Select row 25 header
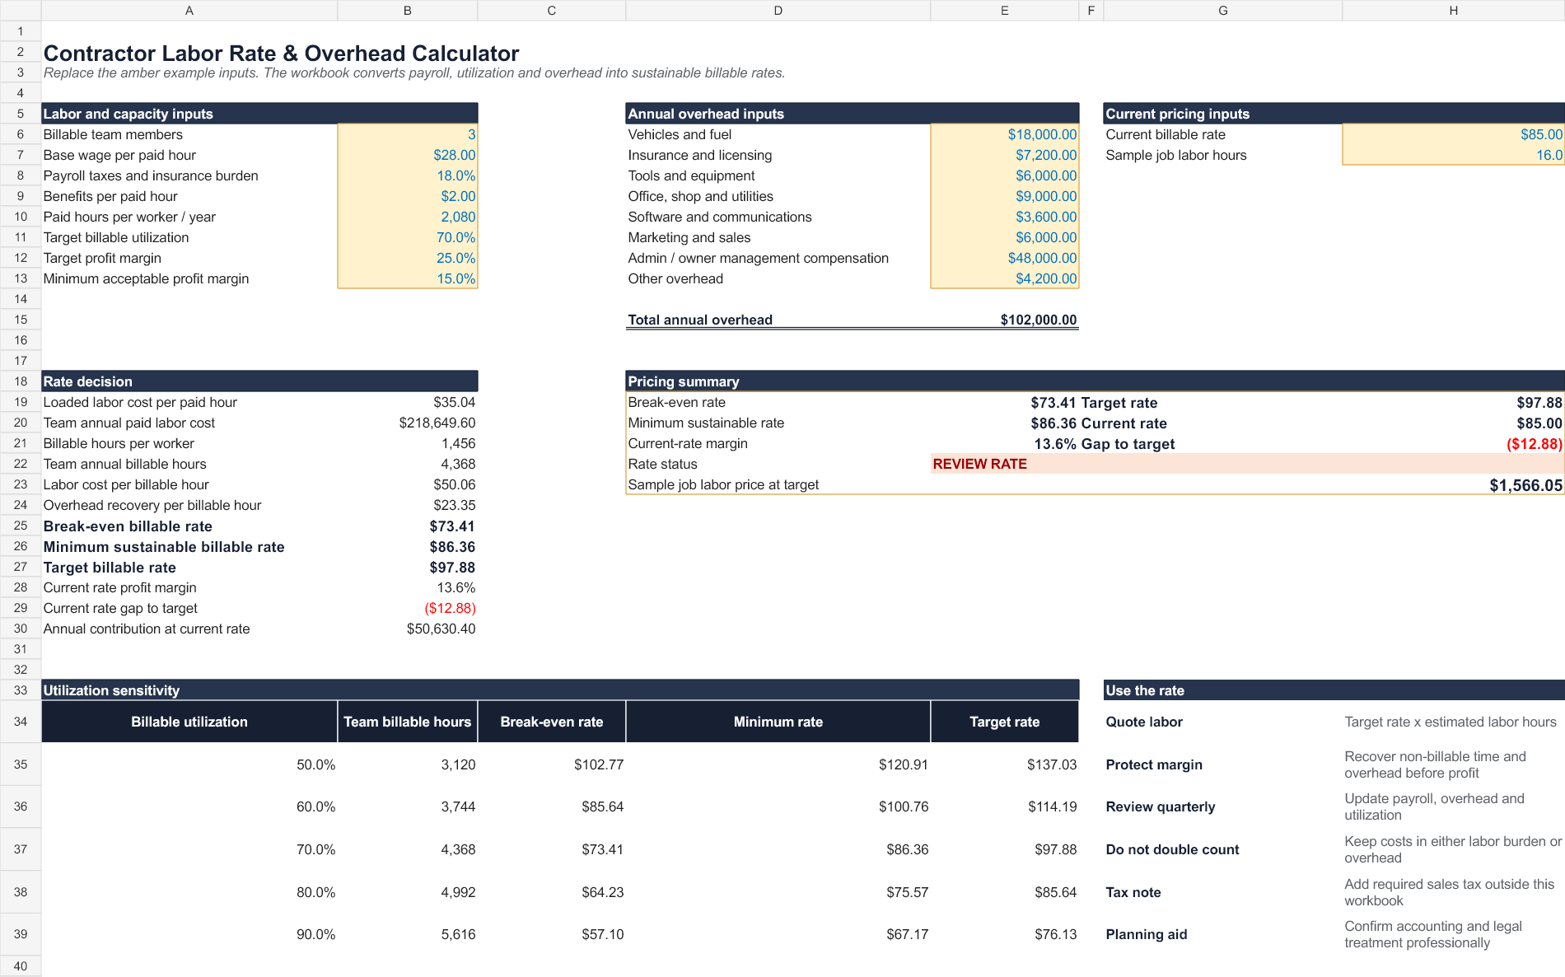The width and height of the screenshot is (1565, 977). coord(21,526)
